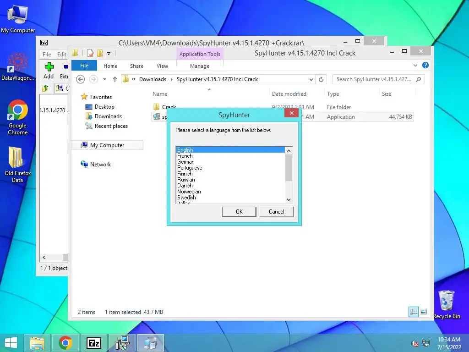
Task: Select English in the language list
Action: 230,150
